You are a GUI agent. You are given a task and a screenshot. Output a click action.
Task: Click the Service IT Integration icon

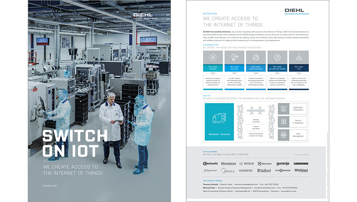point(283,121)
